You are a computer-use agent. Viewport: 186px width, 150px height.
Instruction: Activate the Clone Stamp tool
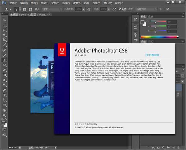[x=4, y=60]
